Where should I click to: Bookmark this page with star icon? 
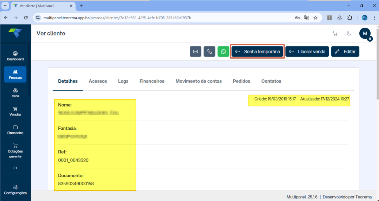315,18
